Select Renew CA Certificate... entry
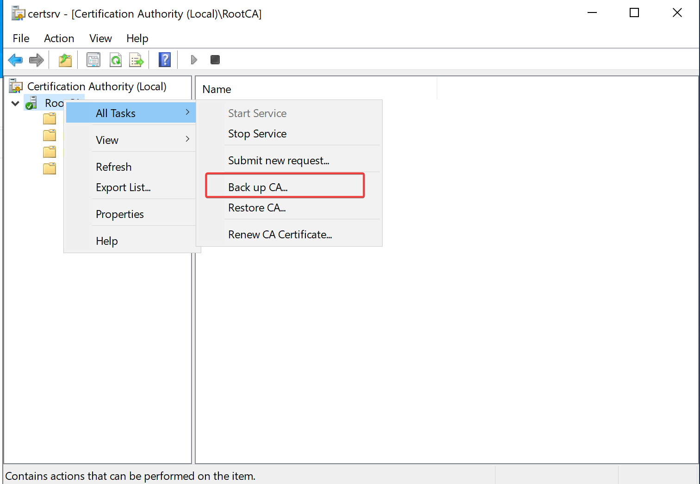 [280, 235]
